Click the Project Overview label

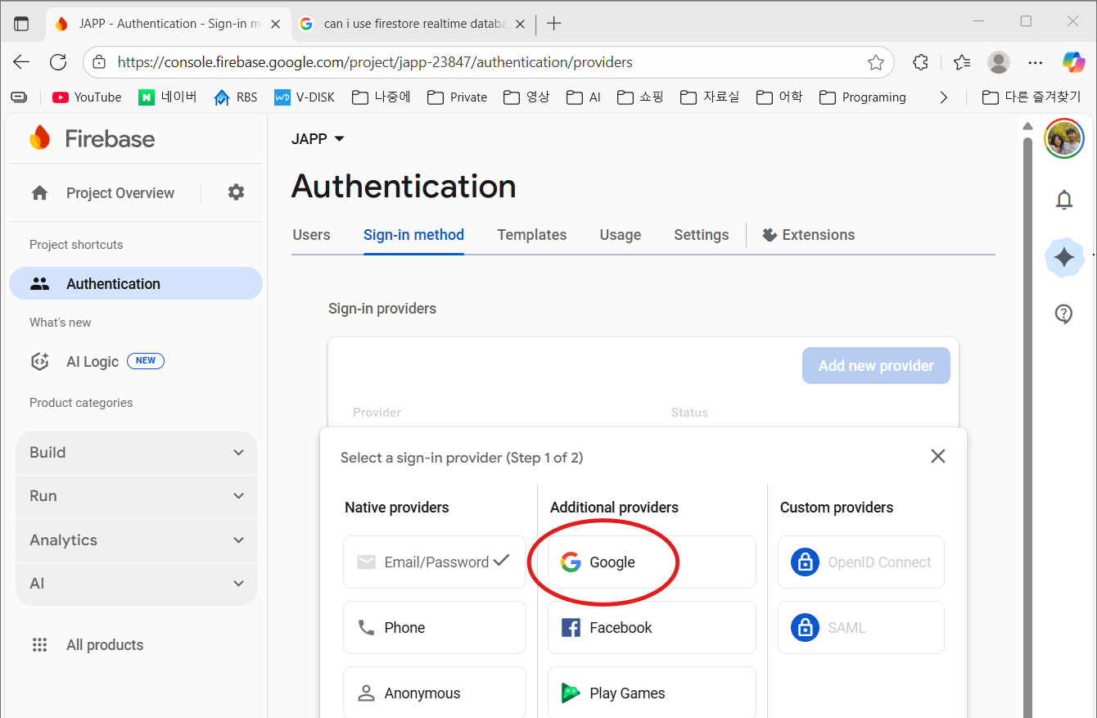click(x=120, y=193)
